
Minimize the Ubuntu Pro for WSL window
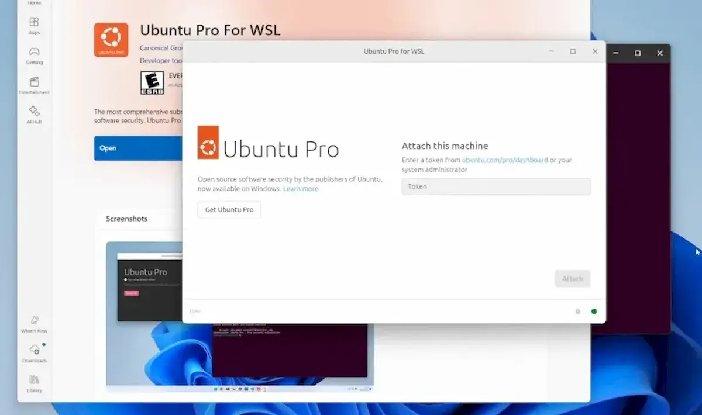click(551, 51)
